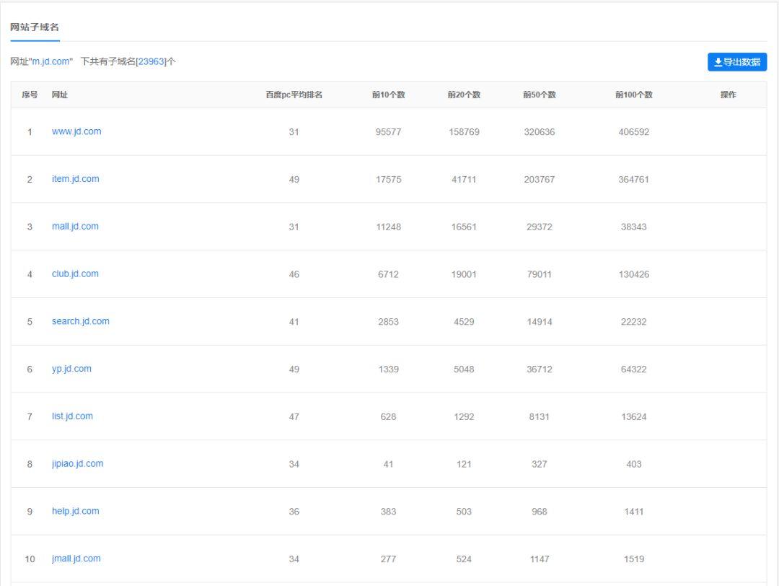This screenshot has width=779, height=586.
Task: Open item.jd.com link
Action: point(76,179)
